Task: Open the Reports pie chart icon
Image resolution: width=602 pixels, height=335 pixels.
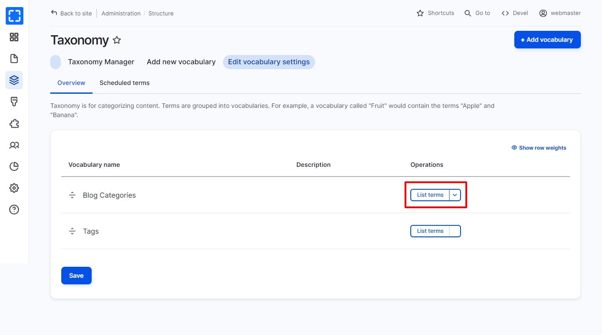Action: tap(14, 166)
